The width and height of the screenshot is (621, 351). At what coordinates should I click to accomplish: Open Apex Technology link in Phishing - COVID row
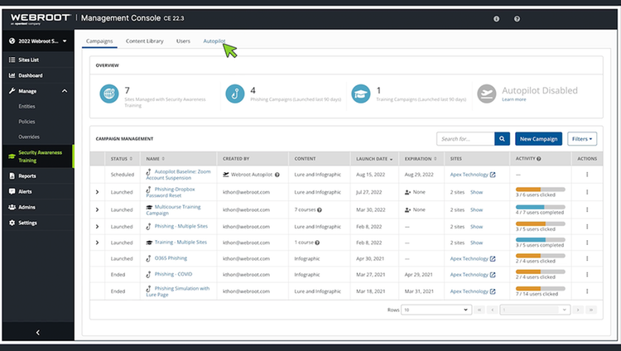coord(469,275)
